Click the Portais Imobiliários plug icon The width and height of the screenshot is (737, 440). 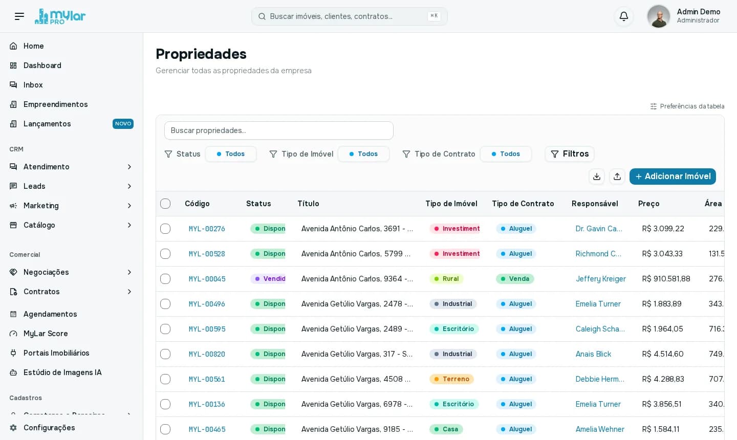(13, 353)
